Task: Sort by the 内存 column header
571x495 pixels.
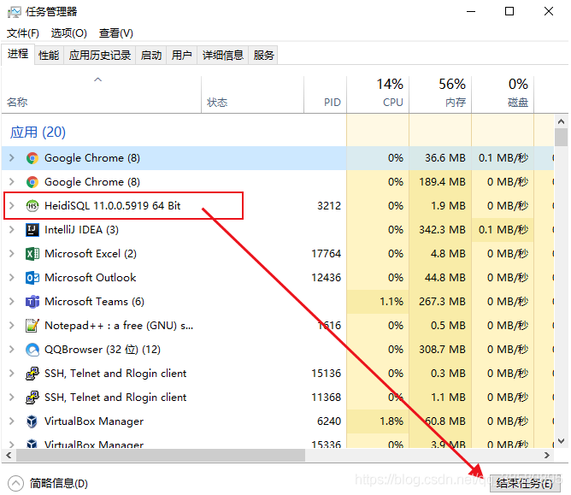Action: coord(440,95)
